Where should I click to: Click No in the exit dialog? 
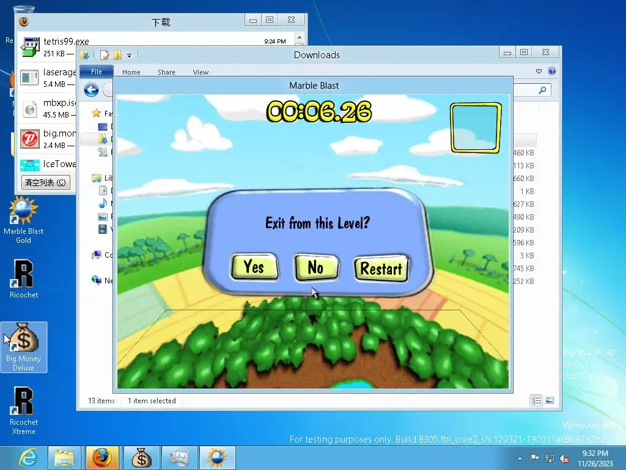316,267
